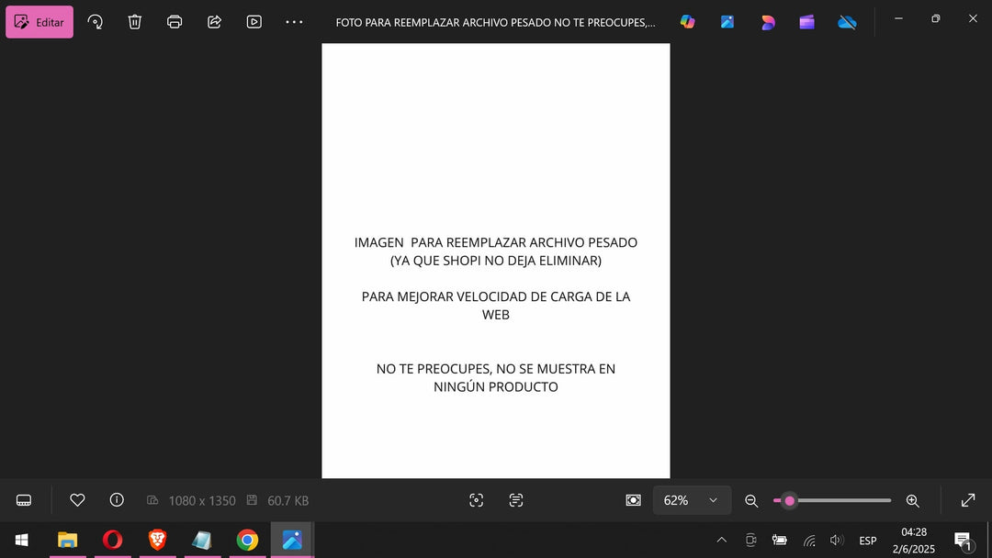This screenshot has height=558, width=992.
Task: Expand the 62% zoom level dropdown
Action: click(712, 500)
